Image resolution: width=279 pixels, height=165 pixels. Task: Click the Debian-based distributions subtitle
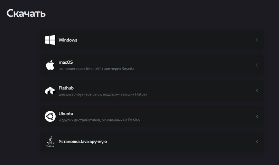point(99,120)
